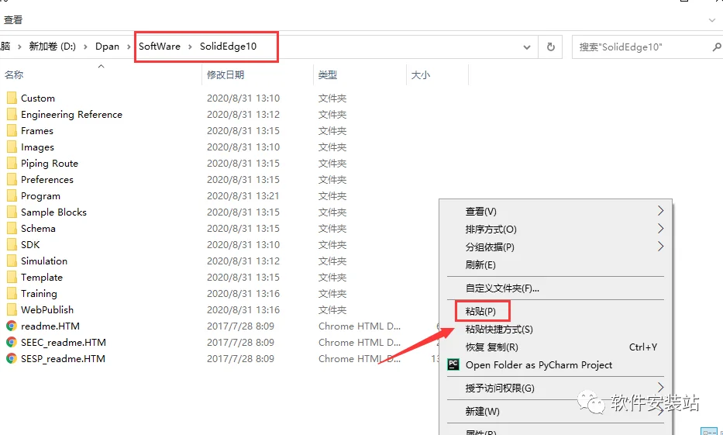
Task: Refresh the folder with the address bar button
Action: [550, 47]
